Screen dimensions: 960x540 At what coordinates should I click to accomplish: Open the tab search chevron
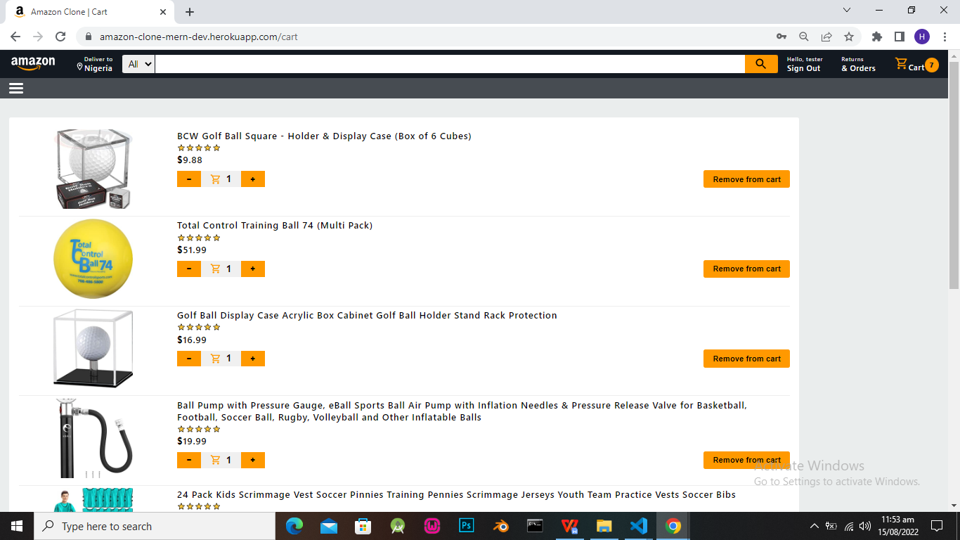point(847,10)
